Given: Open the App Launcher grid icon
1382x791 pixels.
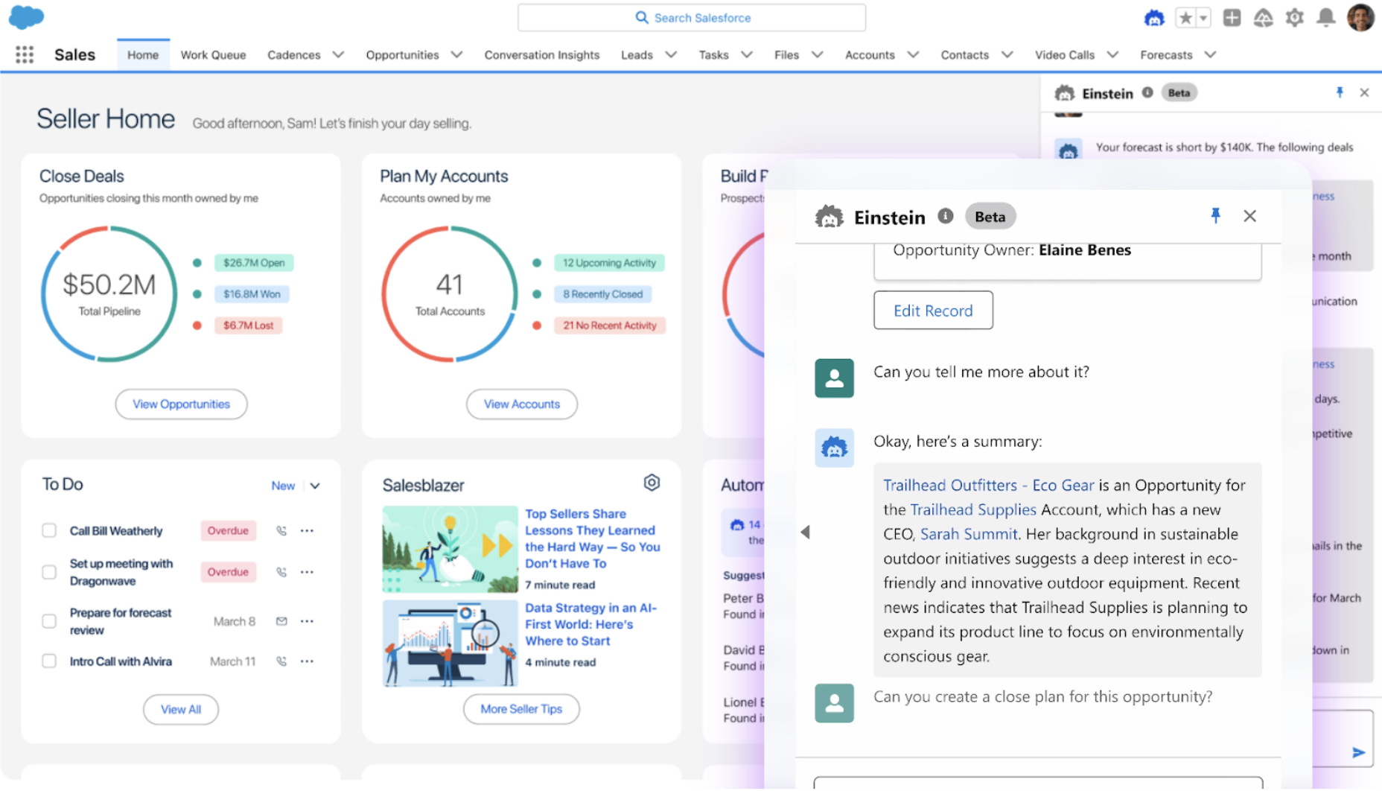Looking at the screenshot, I should click(x=25, y=54).
